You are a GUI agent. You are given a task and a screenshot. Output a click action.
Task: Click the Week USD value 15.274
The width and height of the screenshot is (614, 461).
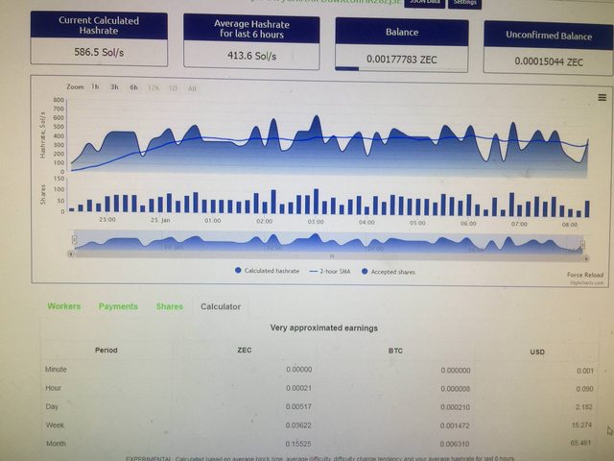coord(581,425)
